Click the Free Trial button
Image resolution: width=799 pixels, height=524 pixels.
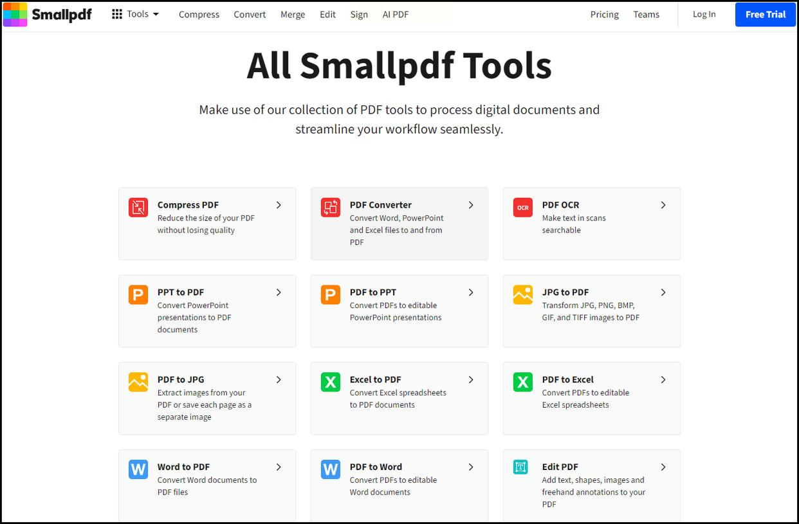[x=766, y=14]
